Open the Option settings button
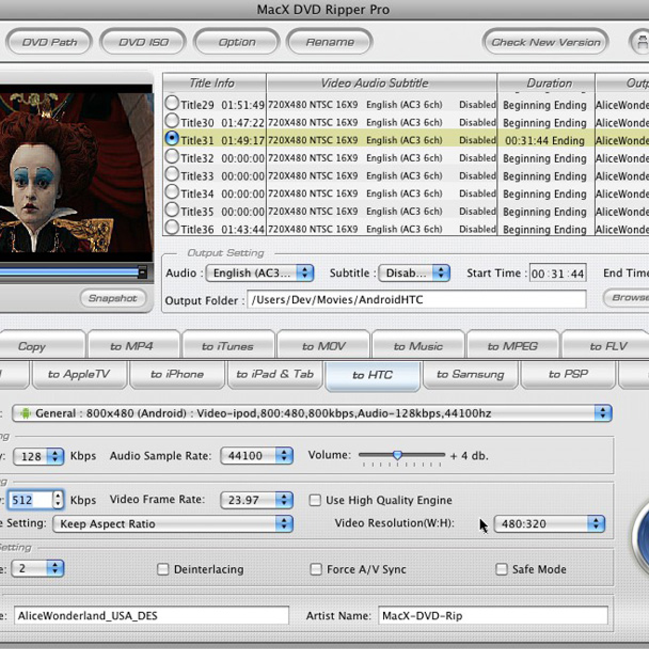Image resolution: width=649 pixels, height=649 pixels. (237, 42)
